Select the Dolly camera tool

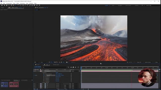(16, 5)
